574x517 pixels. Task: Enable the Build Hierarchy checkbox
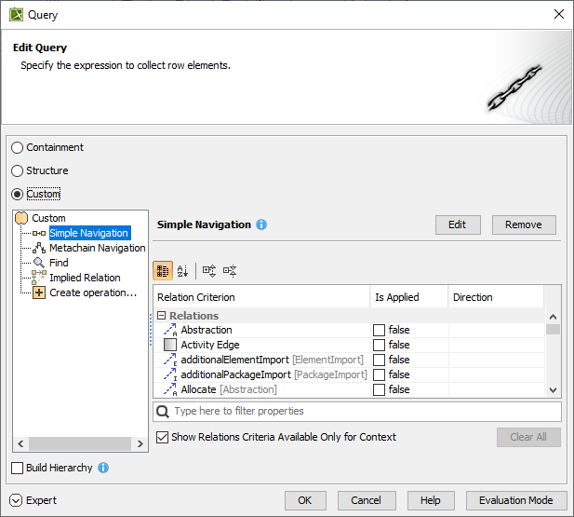[18, 468]
